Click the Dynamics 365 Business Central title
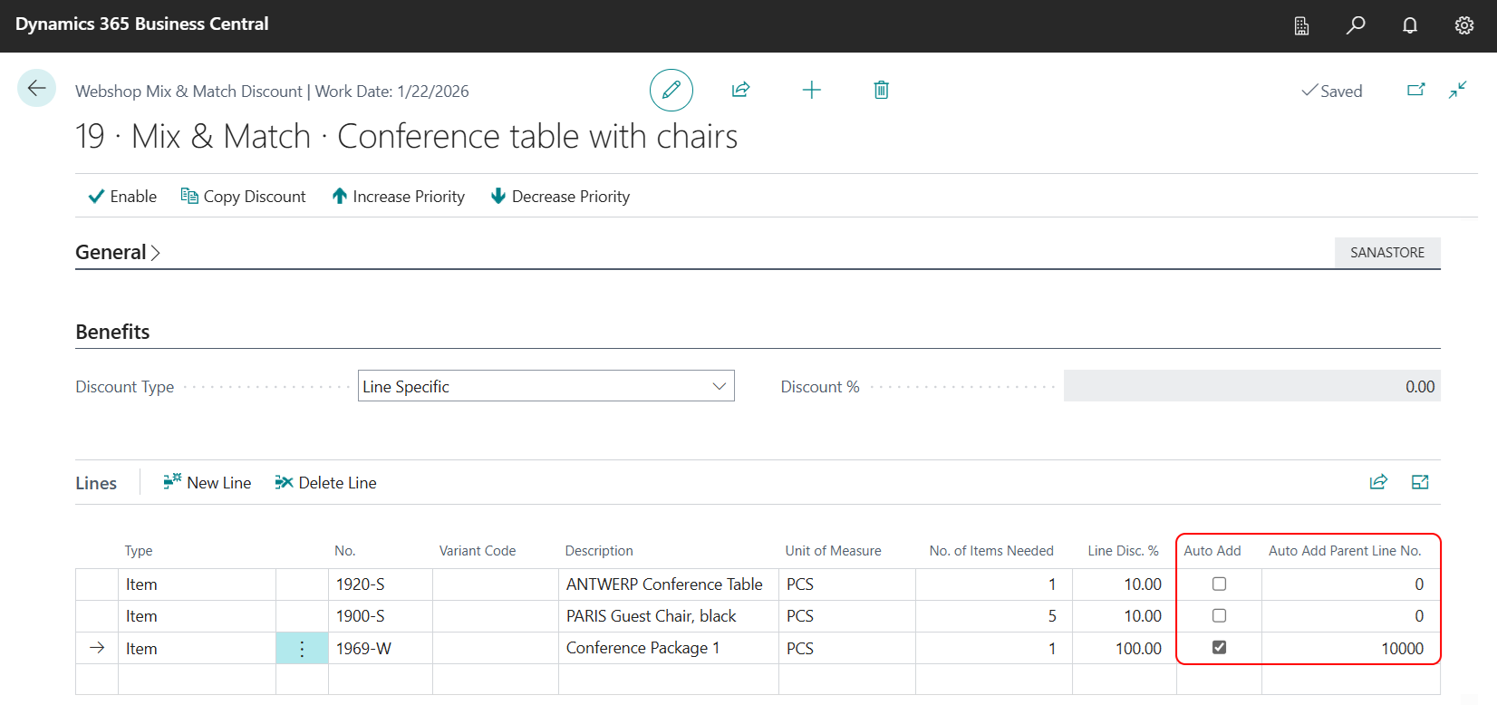 142,24
